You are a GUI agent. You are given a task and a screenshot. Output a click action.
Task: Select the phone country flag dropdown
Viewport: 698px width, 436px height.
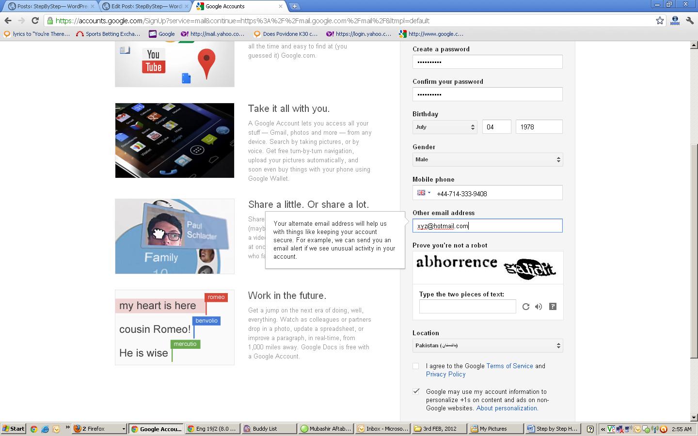pos(423,193)
